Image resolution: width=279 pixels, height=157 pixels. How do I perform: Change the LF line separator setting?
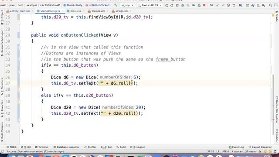pos(218,151)
